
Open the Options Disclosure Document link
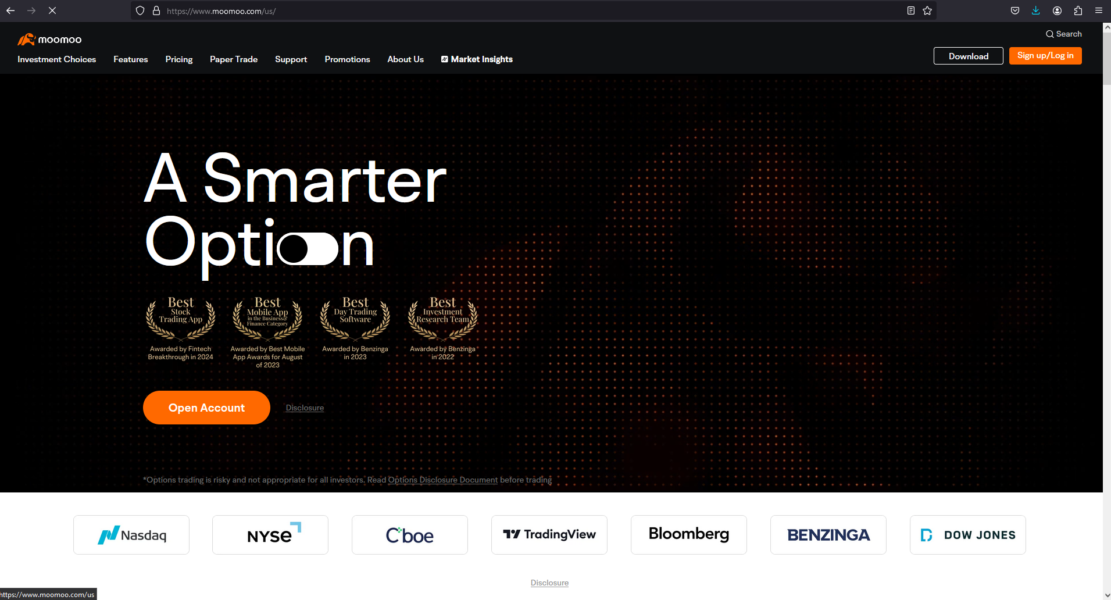point(443,480)
